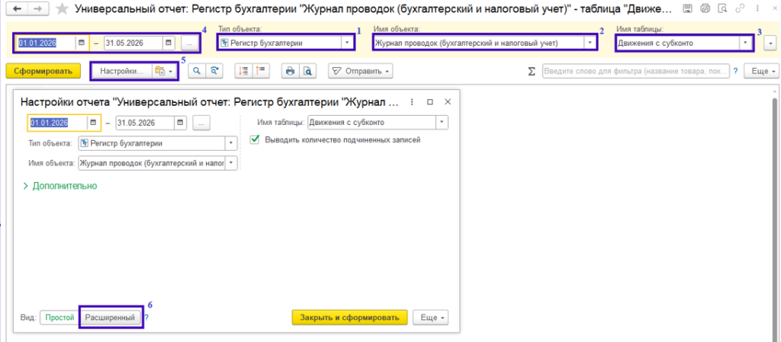Click the find-next refresh-search icon
Viewport: 781px width, 342px height.
point(214,71)
